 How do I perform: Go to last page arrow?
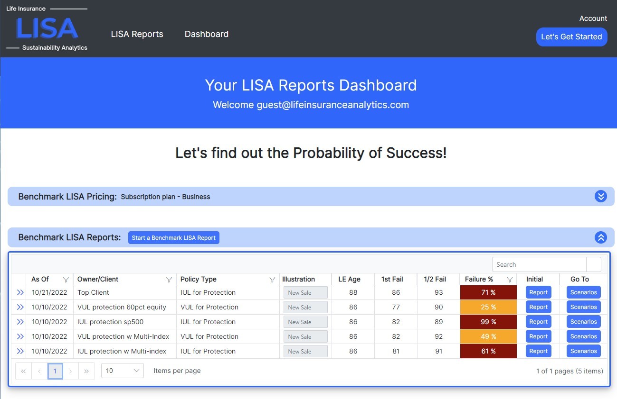pyautogui.click(x=86, y=371)
